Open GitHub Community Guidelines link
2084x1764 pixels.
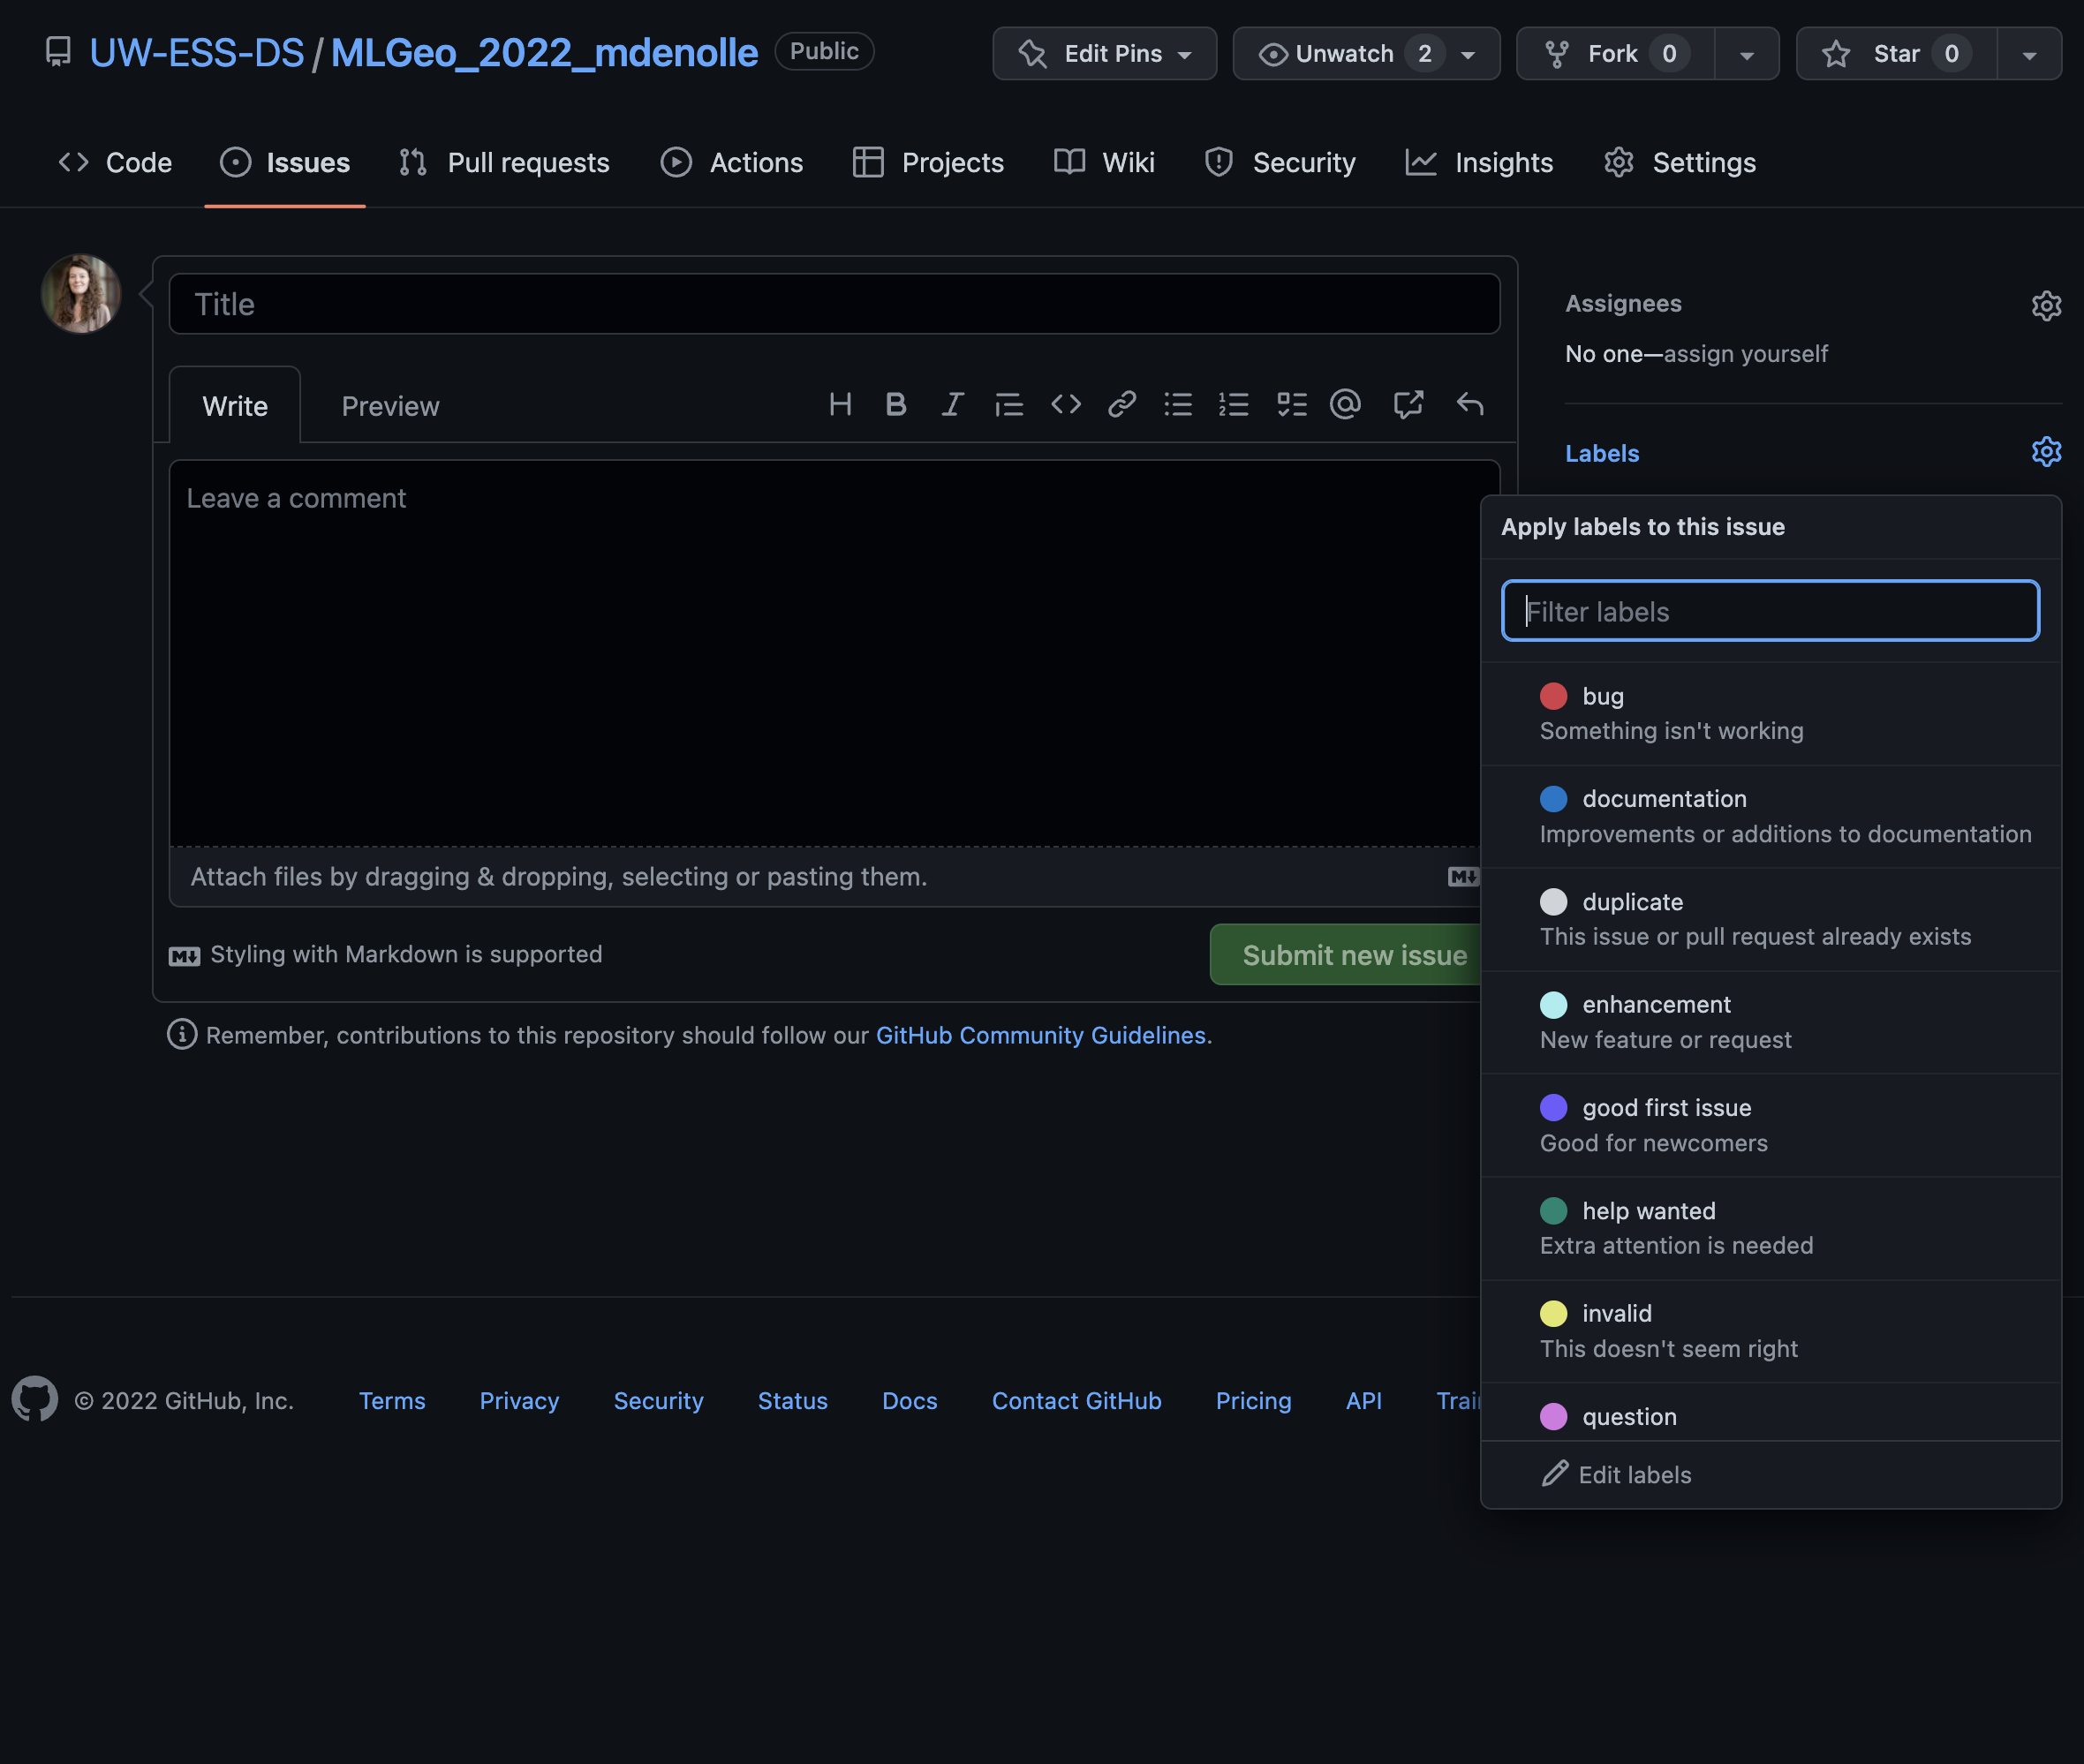[1040, 1035]
